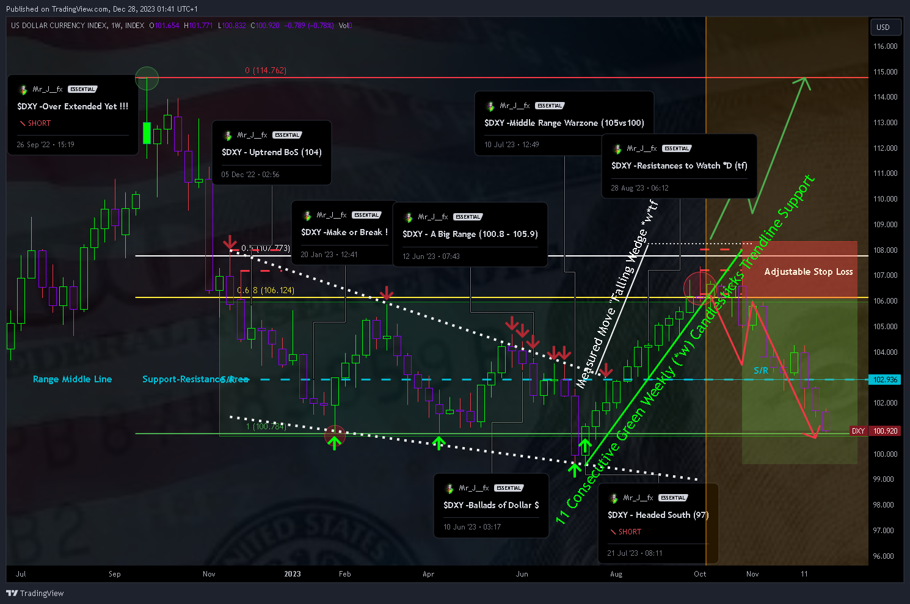Click ESSENTIAL badge on Headed South card

[673, 498]
